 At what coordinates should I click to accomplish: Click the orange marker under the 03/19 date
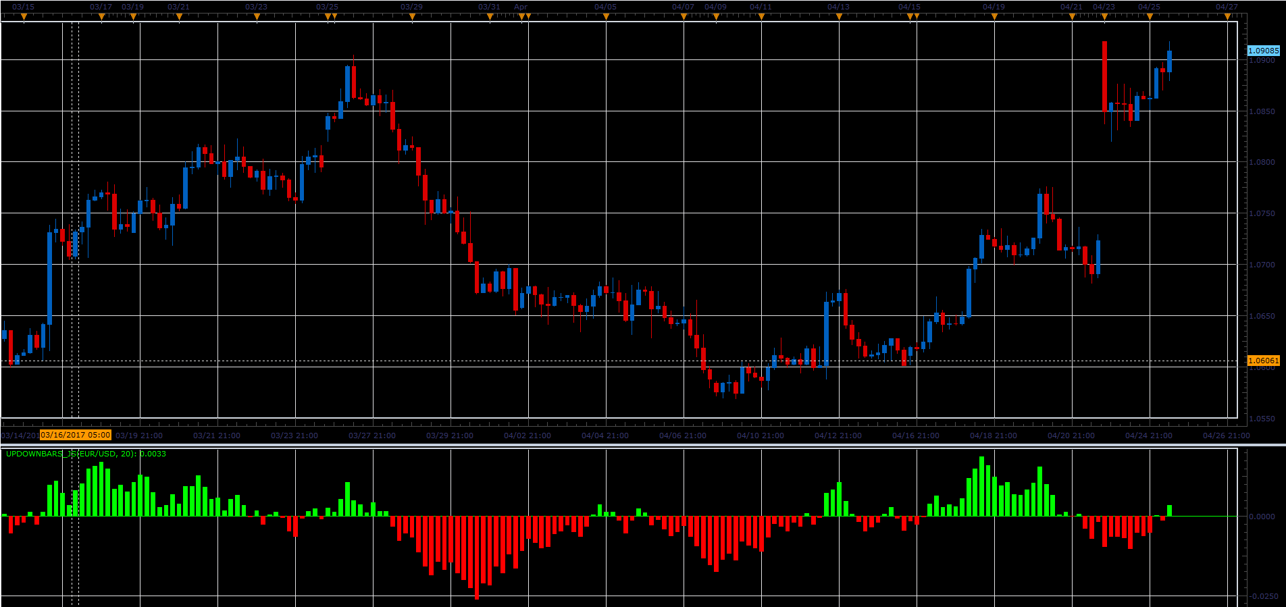coord(133,17)
